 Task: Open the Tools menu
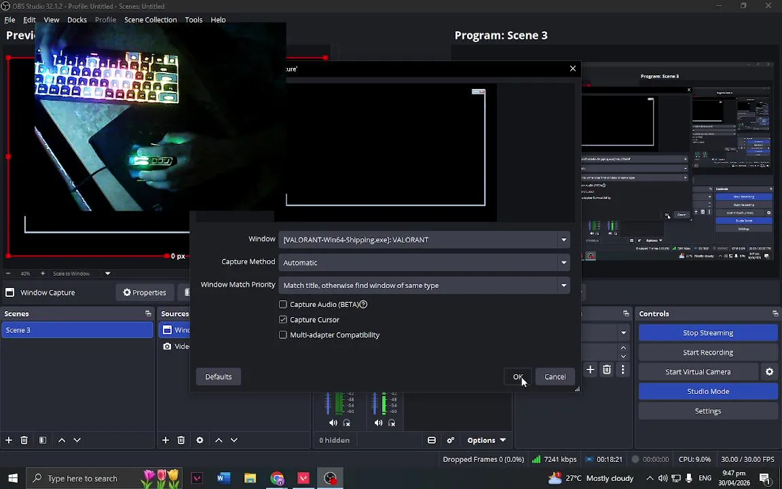pyautogui.click(x=193, y=20)
